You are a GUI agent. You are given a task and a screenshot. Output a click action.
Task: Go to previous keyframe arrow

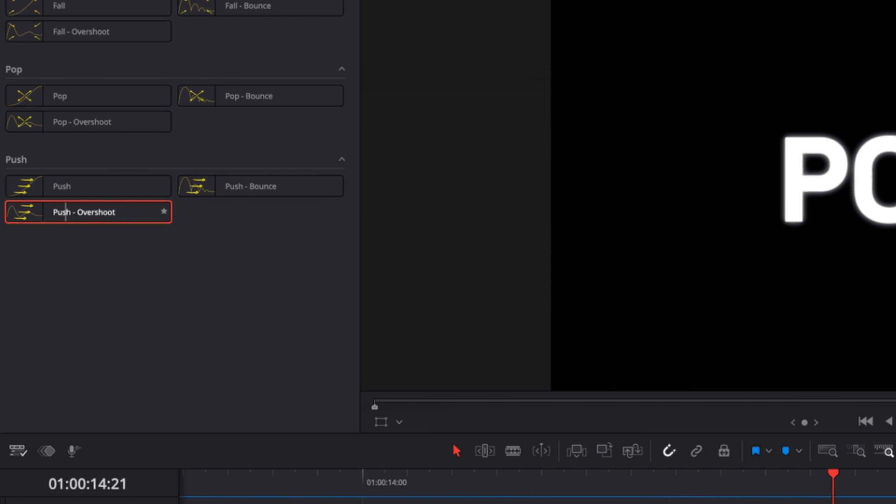(793, 422)
